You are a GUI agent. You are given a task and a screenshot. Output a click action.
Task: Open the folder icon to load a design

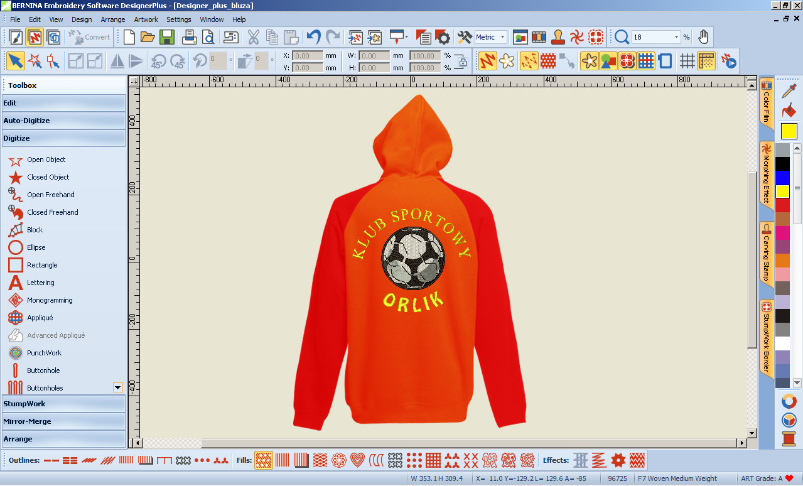148,37
